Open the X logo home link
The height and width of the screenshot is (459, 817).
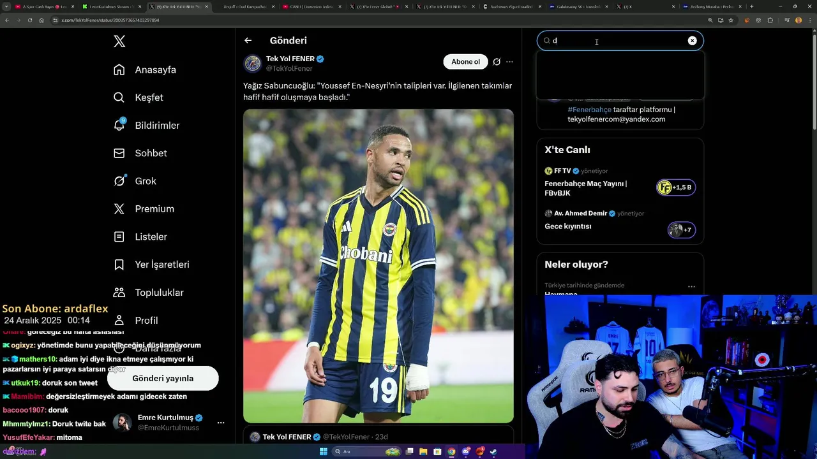point(119,41)
